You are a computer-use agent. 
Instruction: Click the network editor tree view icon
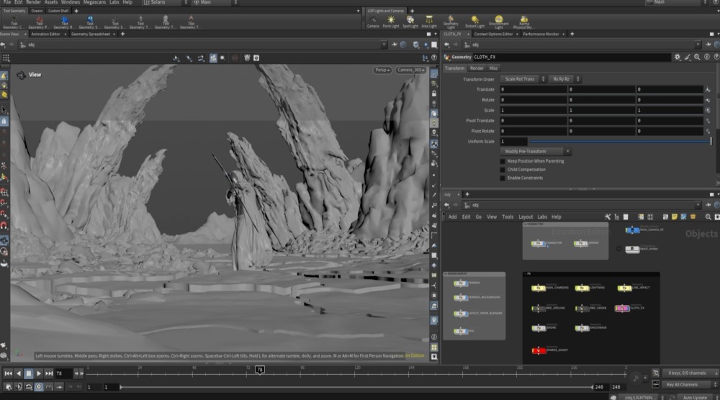[x=617, y=217]
